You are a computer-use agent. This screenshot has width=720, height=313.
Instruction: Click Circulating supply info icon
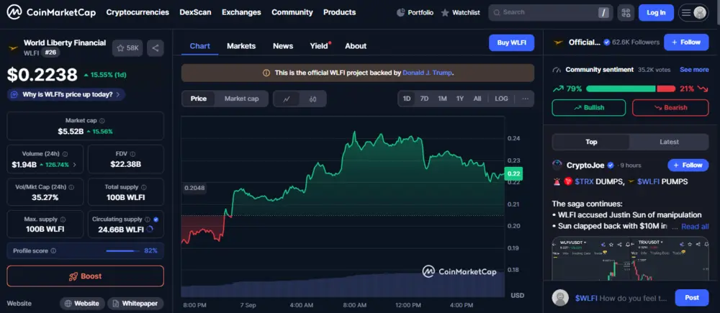pos(148,219)
